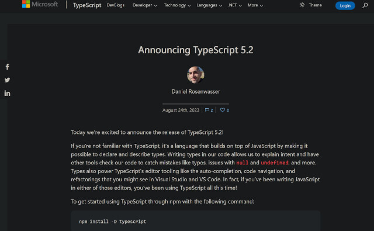This screenshot has width=374, height=231.
Task: Click the red 'null' code text
Action: click(242, 163)
